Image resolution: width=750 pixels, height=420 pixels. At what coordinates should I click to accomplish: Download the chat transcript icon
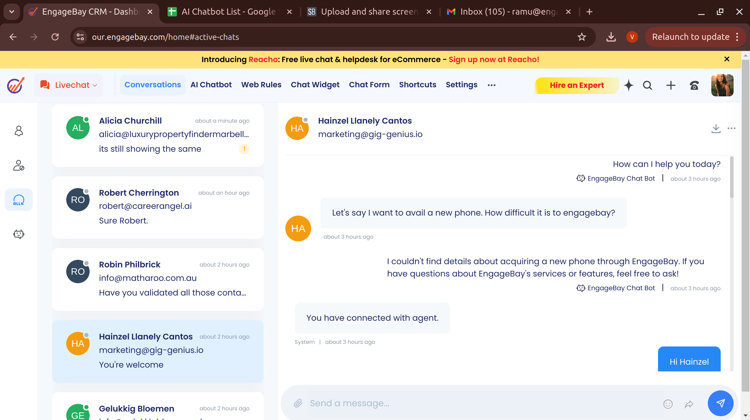[x=716, y=128]
